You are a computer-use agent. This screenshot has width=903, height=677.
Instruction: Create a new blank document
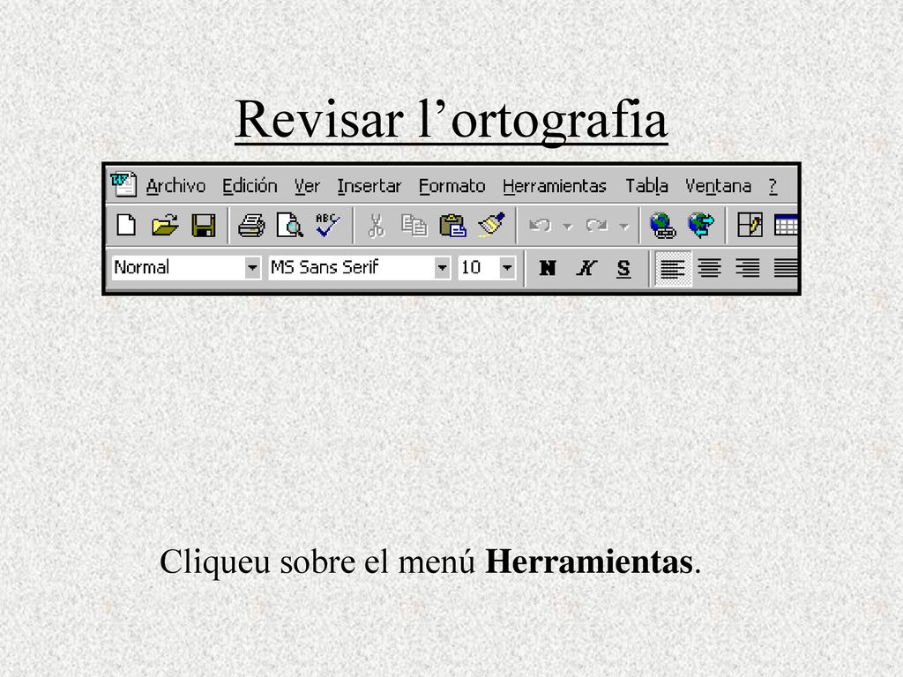127,225
